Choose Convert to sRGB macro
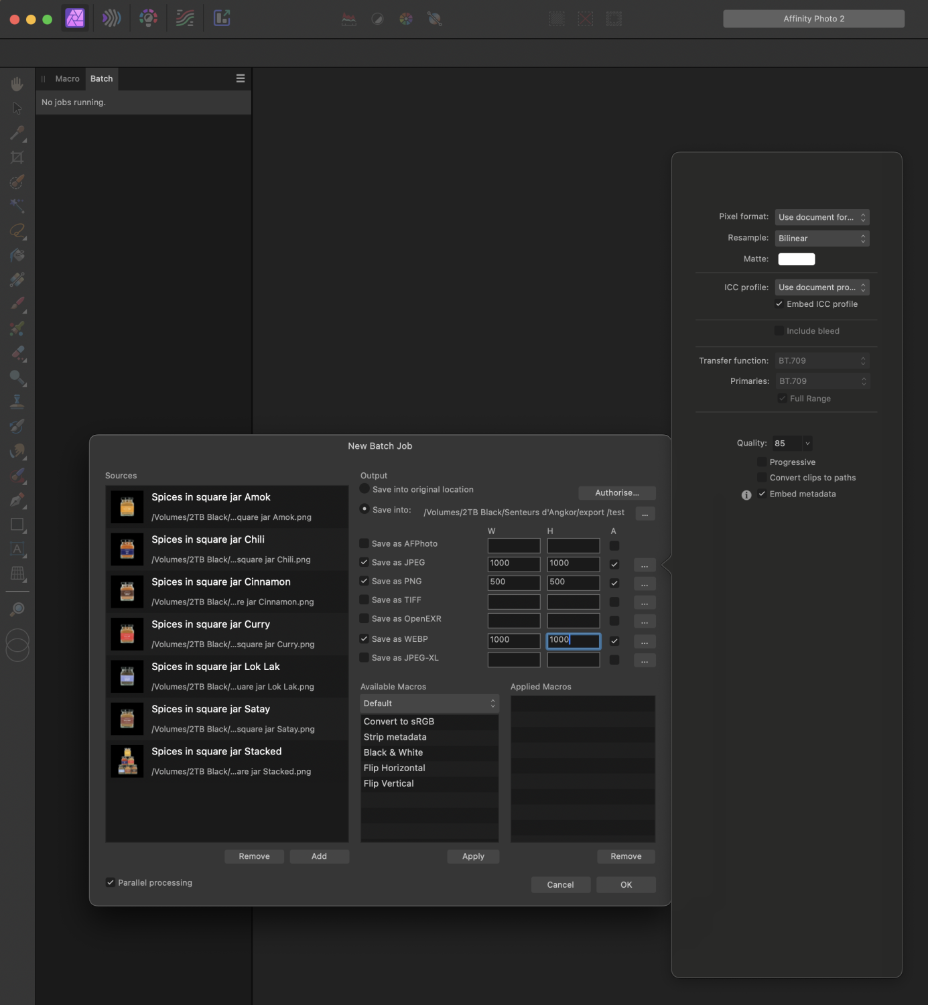The image size is (928, 1005). 399,722
